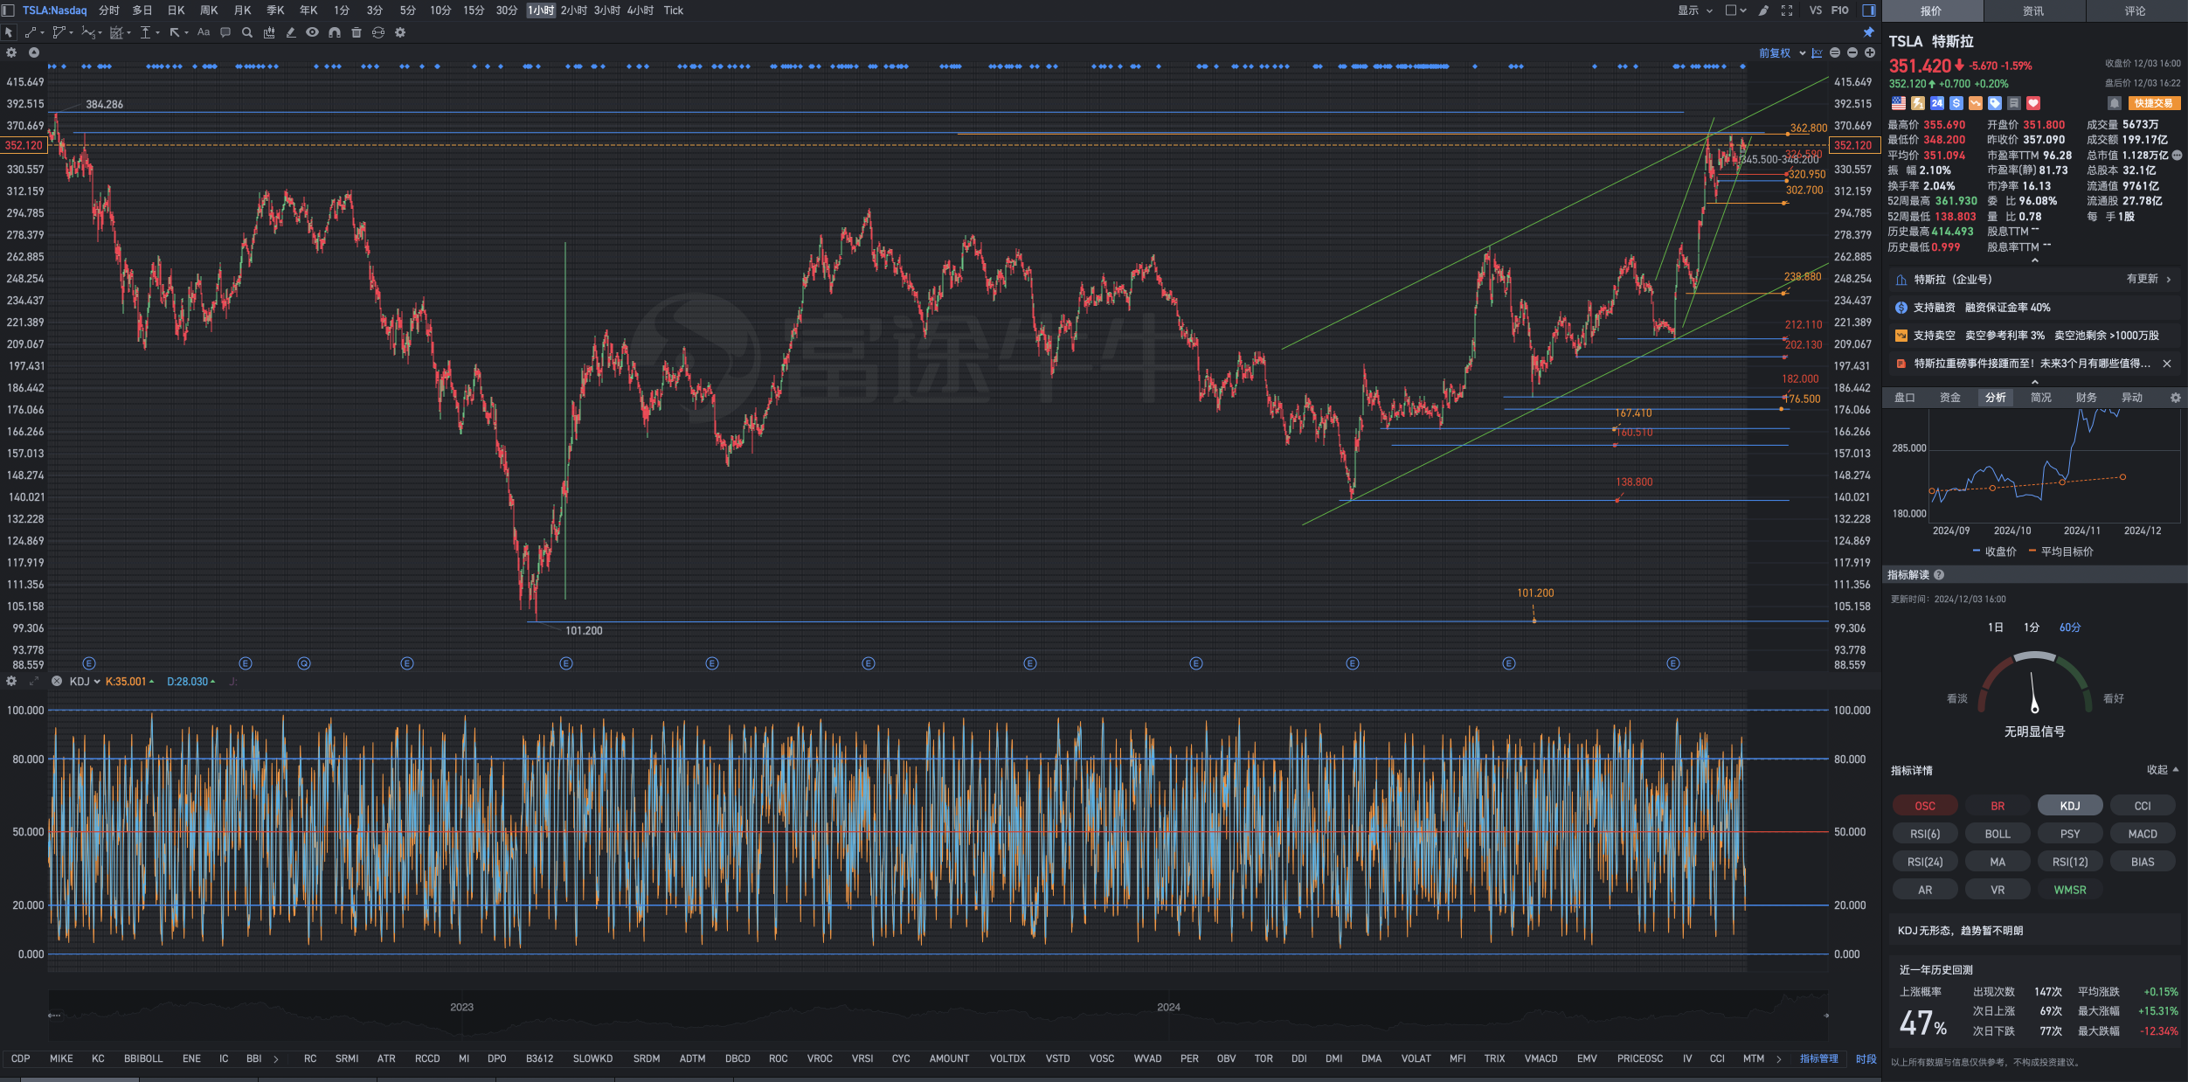Toggle drawings visibility with the eye icon
This screenshot has width=2188, height=1082.
[x=312, y=32]
